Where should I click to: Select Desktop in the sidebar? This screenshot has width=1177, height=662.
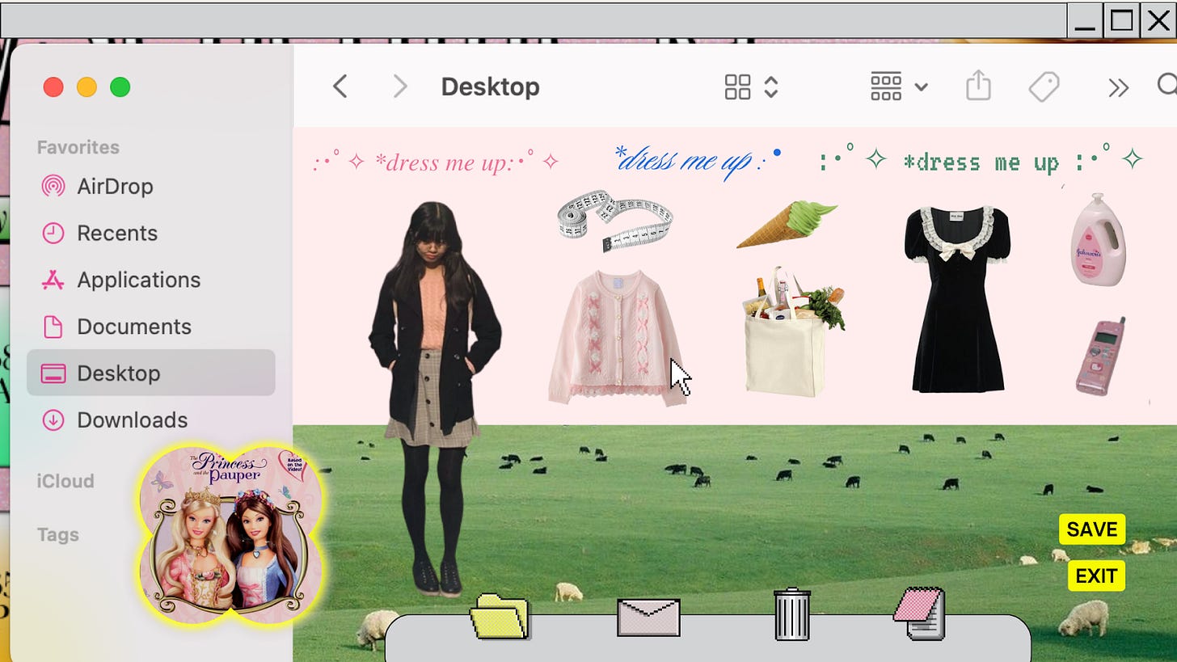151,373
